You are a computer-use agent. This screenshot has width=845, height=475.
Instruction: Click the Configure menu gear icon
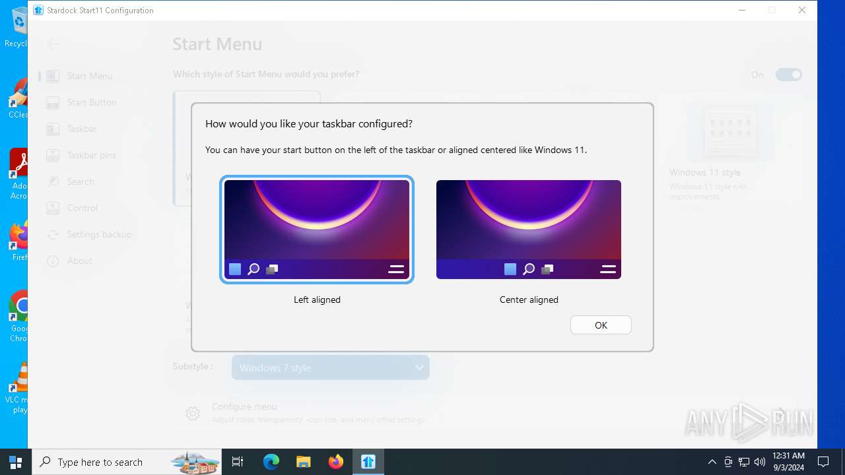point(193,414)
